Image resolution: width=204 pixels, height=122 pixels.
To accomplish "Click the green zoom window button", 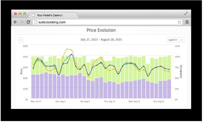I will 25,14.
